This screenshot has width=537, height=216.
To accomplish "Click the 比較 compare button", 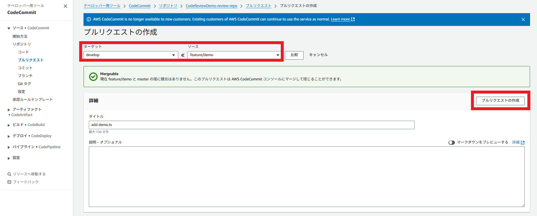I will (x=294, y=55).
